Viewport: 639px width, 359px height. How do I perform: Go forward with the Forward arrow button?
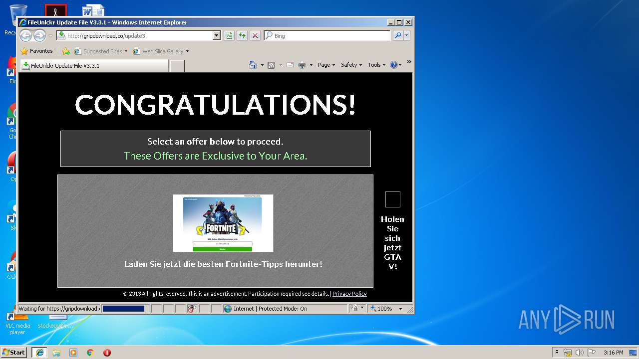point(39,35)
